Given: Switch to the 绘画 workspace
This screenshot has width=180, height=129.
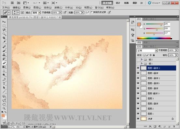Looking at the screenshot, I should [126, 3].
